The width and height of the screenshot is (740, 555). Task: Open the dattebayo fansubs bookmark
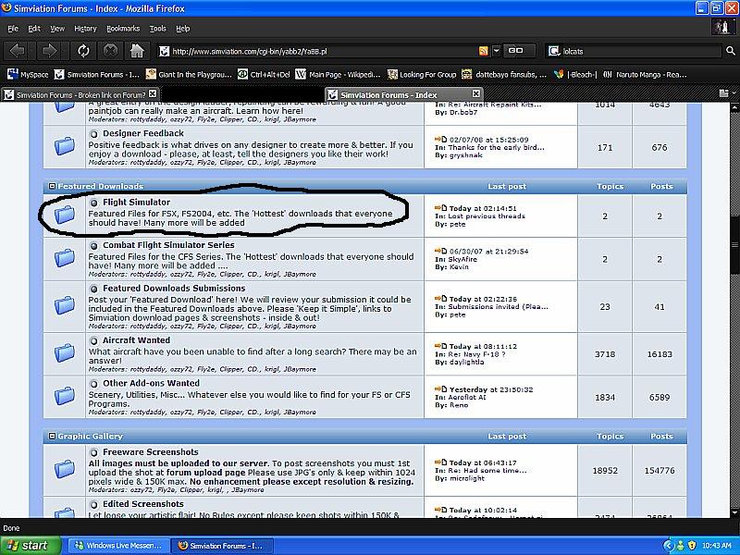504,75
